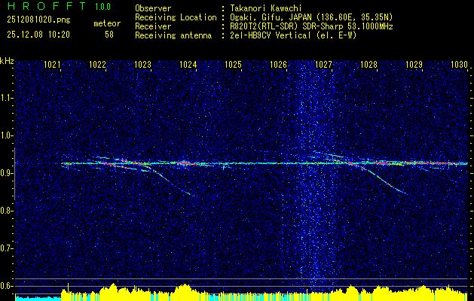Click time axis marker 1023
This screenshot has height=301, width=474.
(x=142, y=65)
